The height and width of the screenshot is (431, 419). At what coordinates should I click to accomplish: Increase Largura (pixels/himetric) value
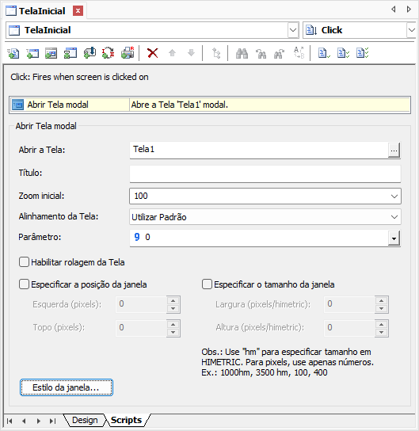[381, 300]
